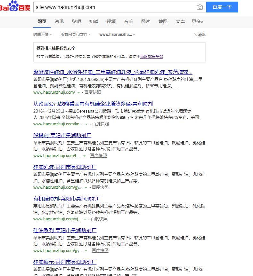
Task: Open 百度快照 for the 有机硅助剂 result
Action: pyautogui.click(x=99, y=219)
